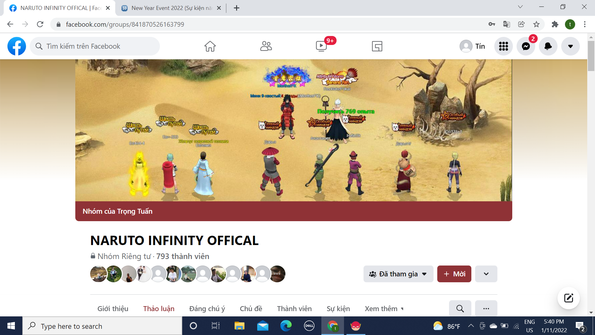Screen dimensions: 595x335
Task: Open the group cover photo
Action: tap(293, 130)
